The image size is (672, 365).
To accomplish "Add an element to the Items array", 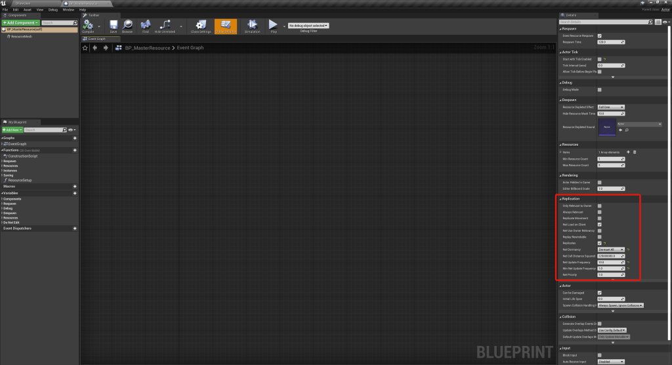I will click(x=628, y=152).
